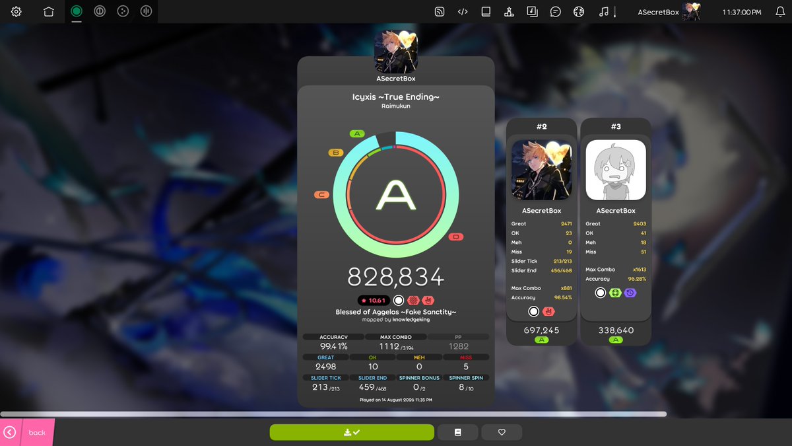The height and width of the screenshot is (446, 792).
Task: Click difficulty name Blessed of Aggelos ~Fake Sanctity~
Action: coord(396,312)
